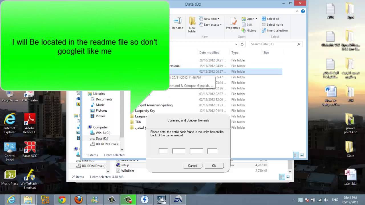Click the Explorer help question mark icon
This screenshot has height=205, width=365.
tap(303, 11)
